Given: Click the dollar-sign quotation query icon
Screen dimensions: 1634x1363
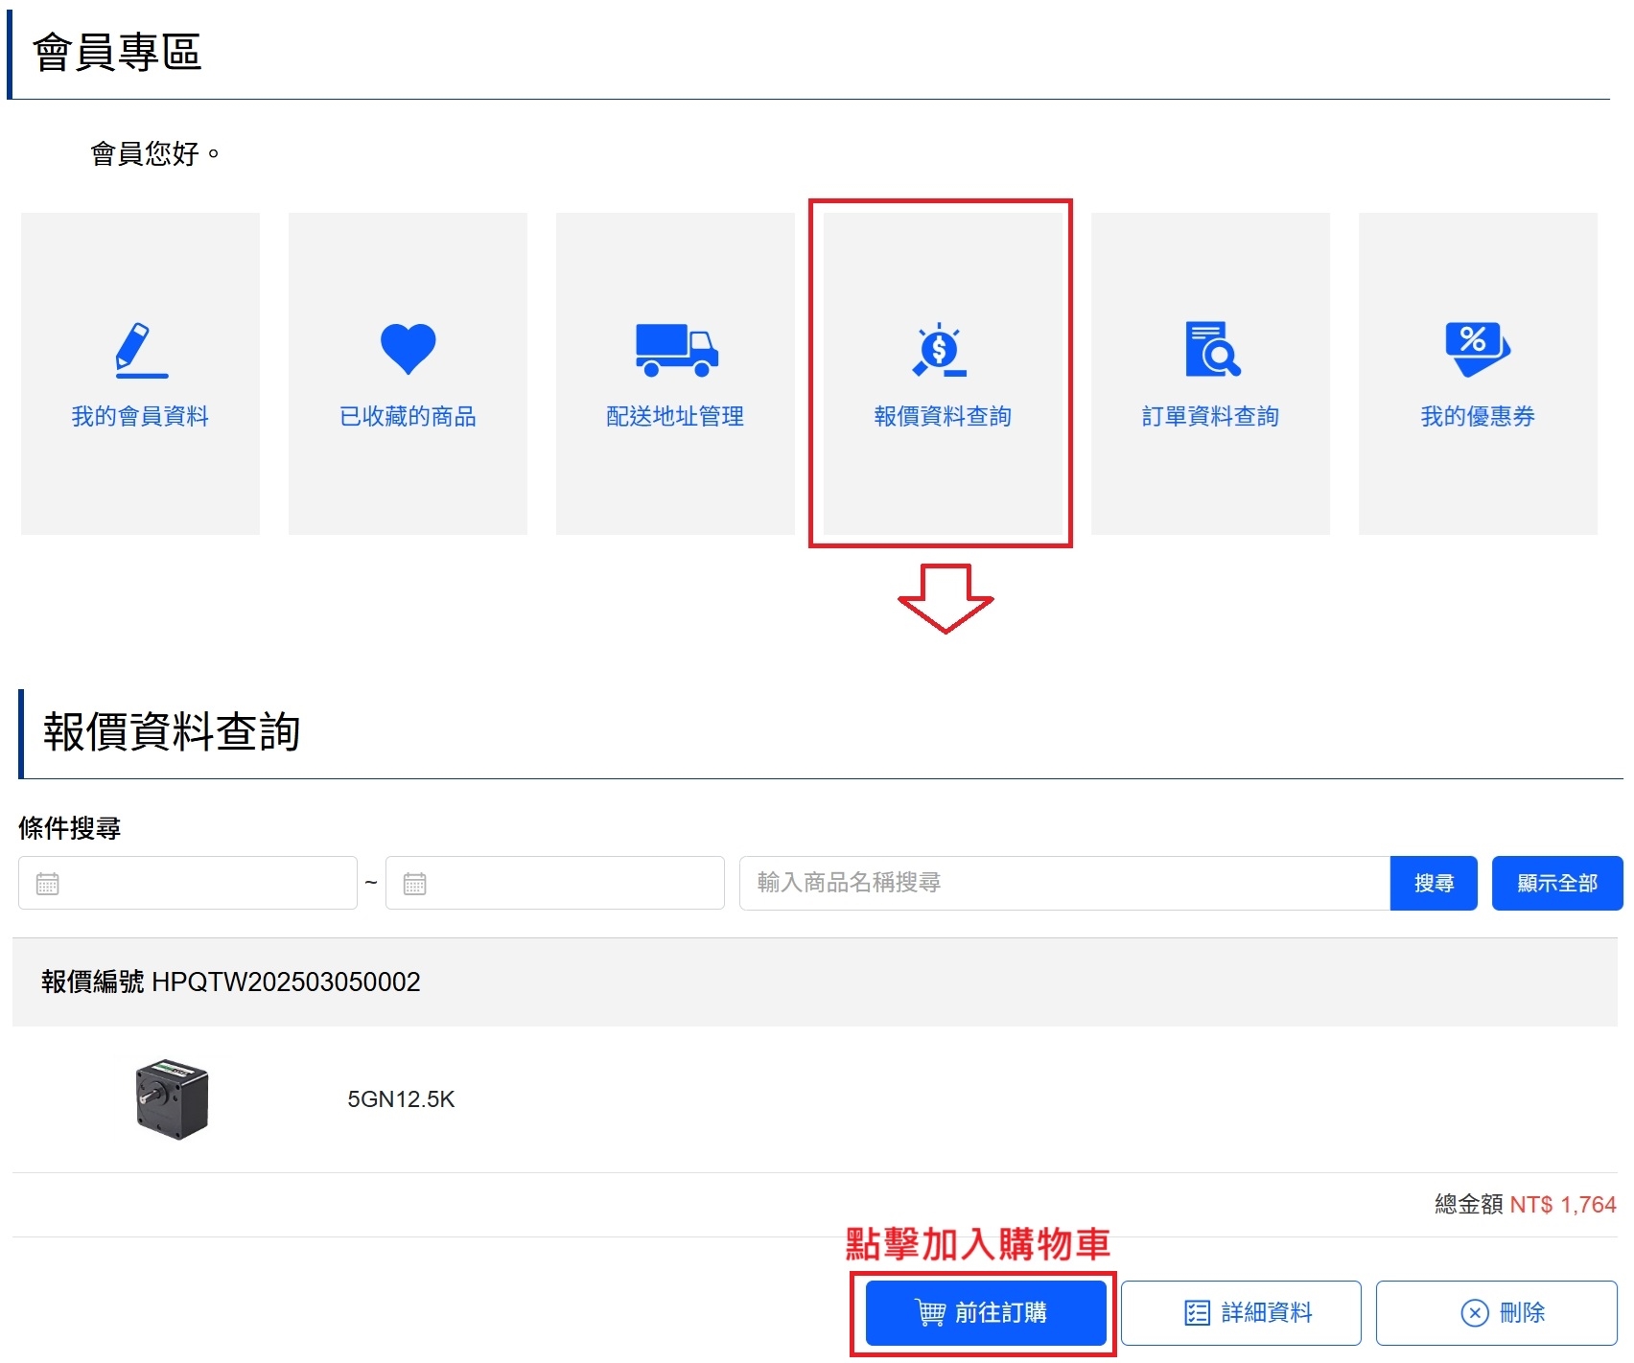Looking at the screenshot, I should [x=941, y=350].
